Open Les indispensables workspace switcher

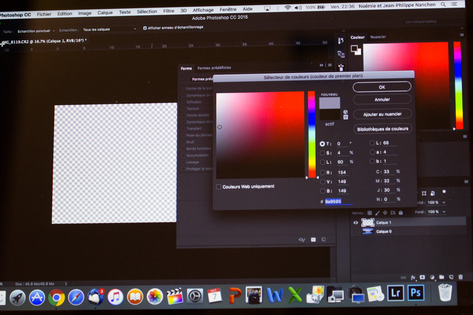433,21
